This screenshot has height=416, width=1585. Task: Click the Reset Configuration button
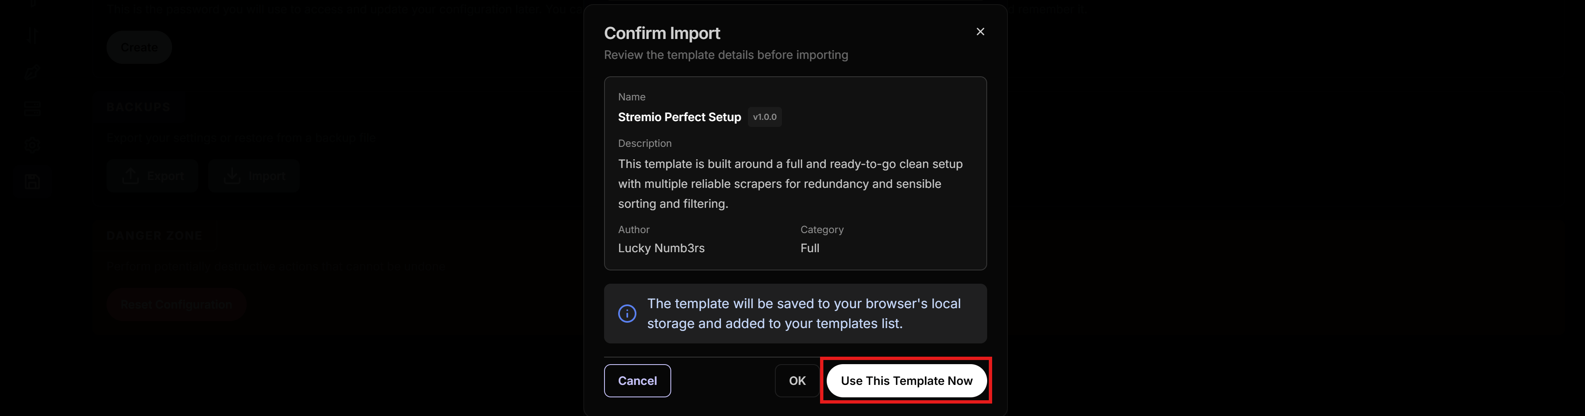pos(176,304)
